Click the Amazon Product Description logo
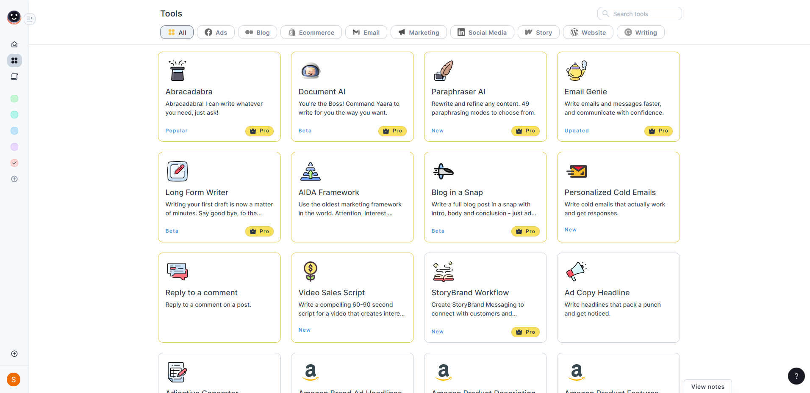 [x=444, y=372]
